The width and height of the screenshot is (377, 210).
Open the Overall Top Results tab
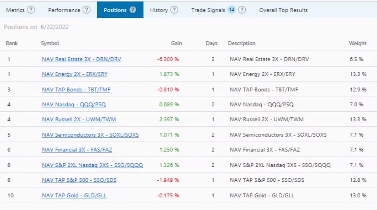[283, 10]
